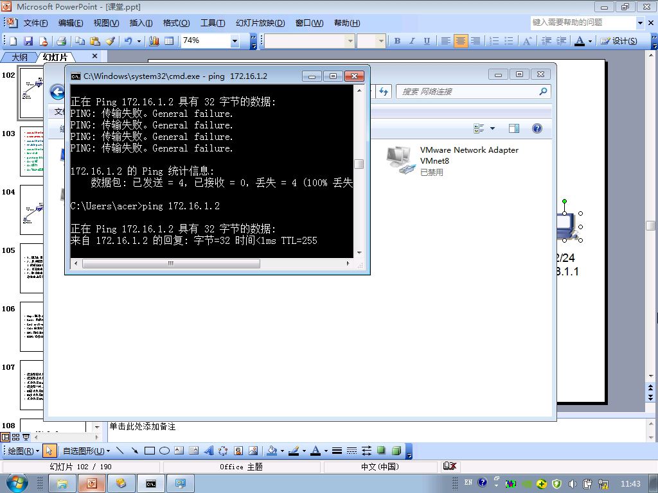Viewport: 658px width, 493px height.
Task: Open undo history dropdown arrow
Action: (139, 41)
